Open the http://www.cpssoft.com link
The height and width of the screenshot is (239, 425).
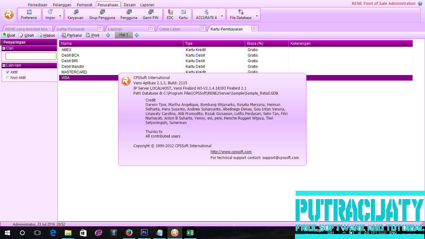click(231, 152)
